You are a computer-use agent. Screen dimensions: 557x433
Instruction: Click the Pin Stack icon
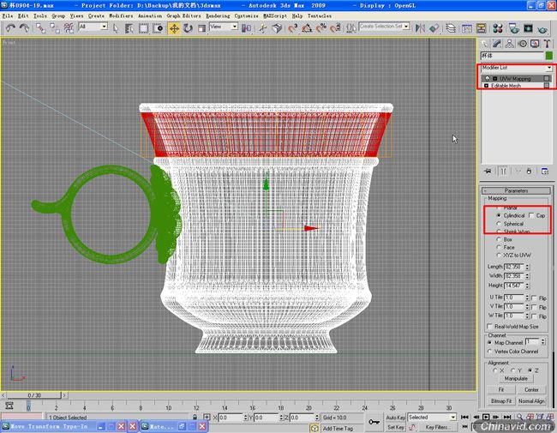coord(488,171)
